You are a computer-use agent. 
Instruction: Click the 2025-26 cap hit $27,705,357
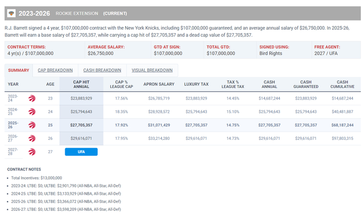coord(81,125)
